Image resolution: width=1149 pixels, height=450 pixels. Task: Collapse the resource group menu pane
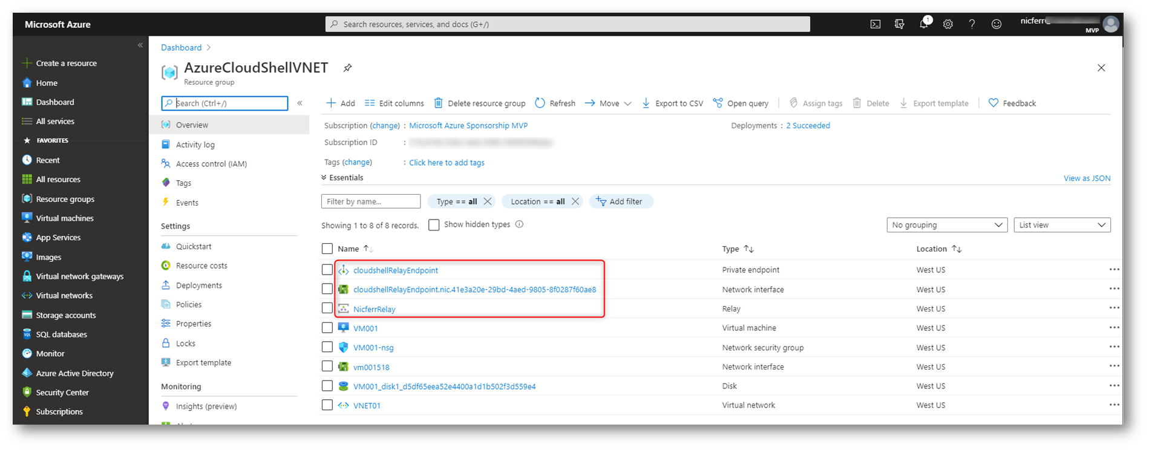coord(300,103)
